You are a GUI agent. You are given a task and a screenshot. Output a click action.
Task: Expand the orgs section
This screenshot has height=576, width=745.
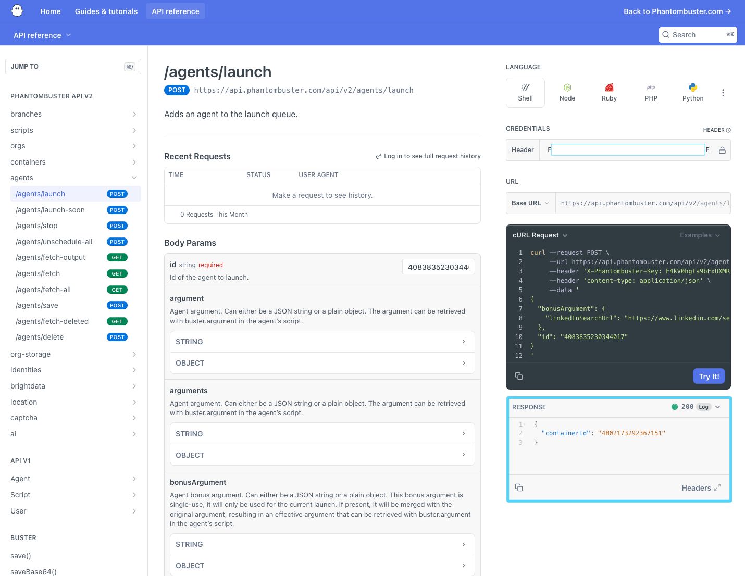(134, 146)
